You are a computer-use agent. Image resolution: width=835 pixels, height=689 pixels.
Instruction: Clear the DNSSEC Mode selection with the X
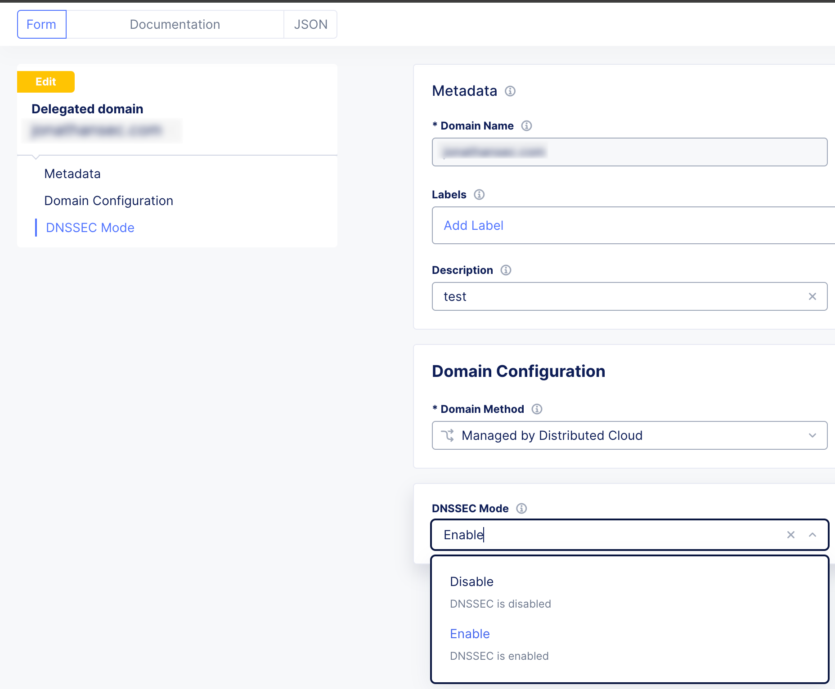790,535
